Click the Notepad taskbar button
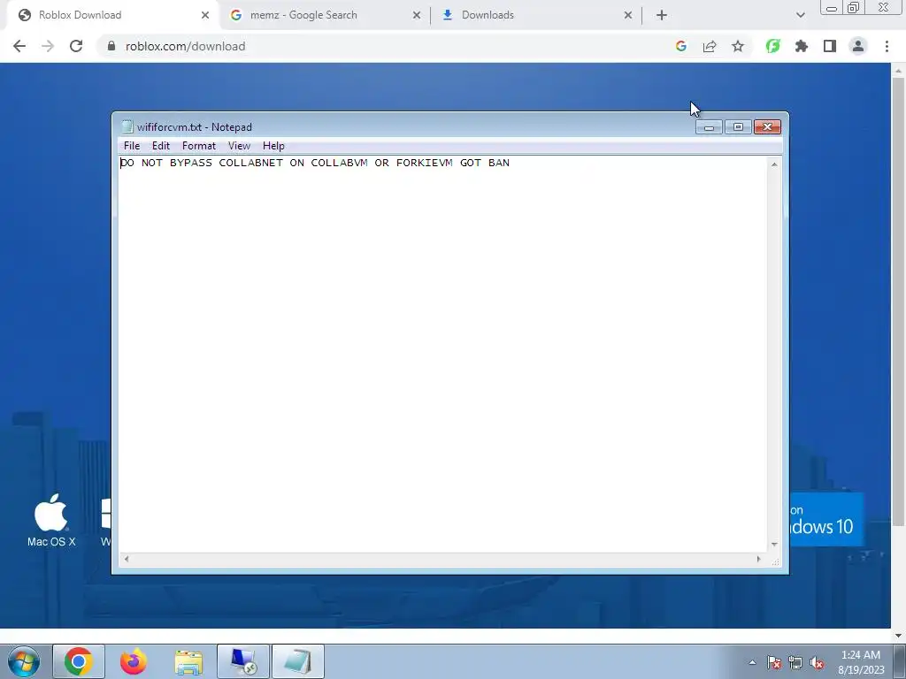The image size is (906, 679). point(297,661)
